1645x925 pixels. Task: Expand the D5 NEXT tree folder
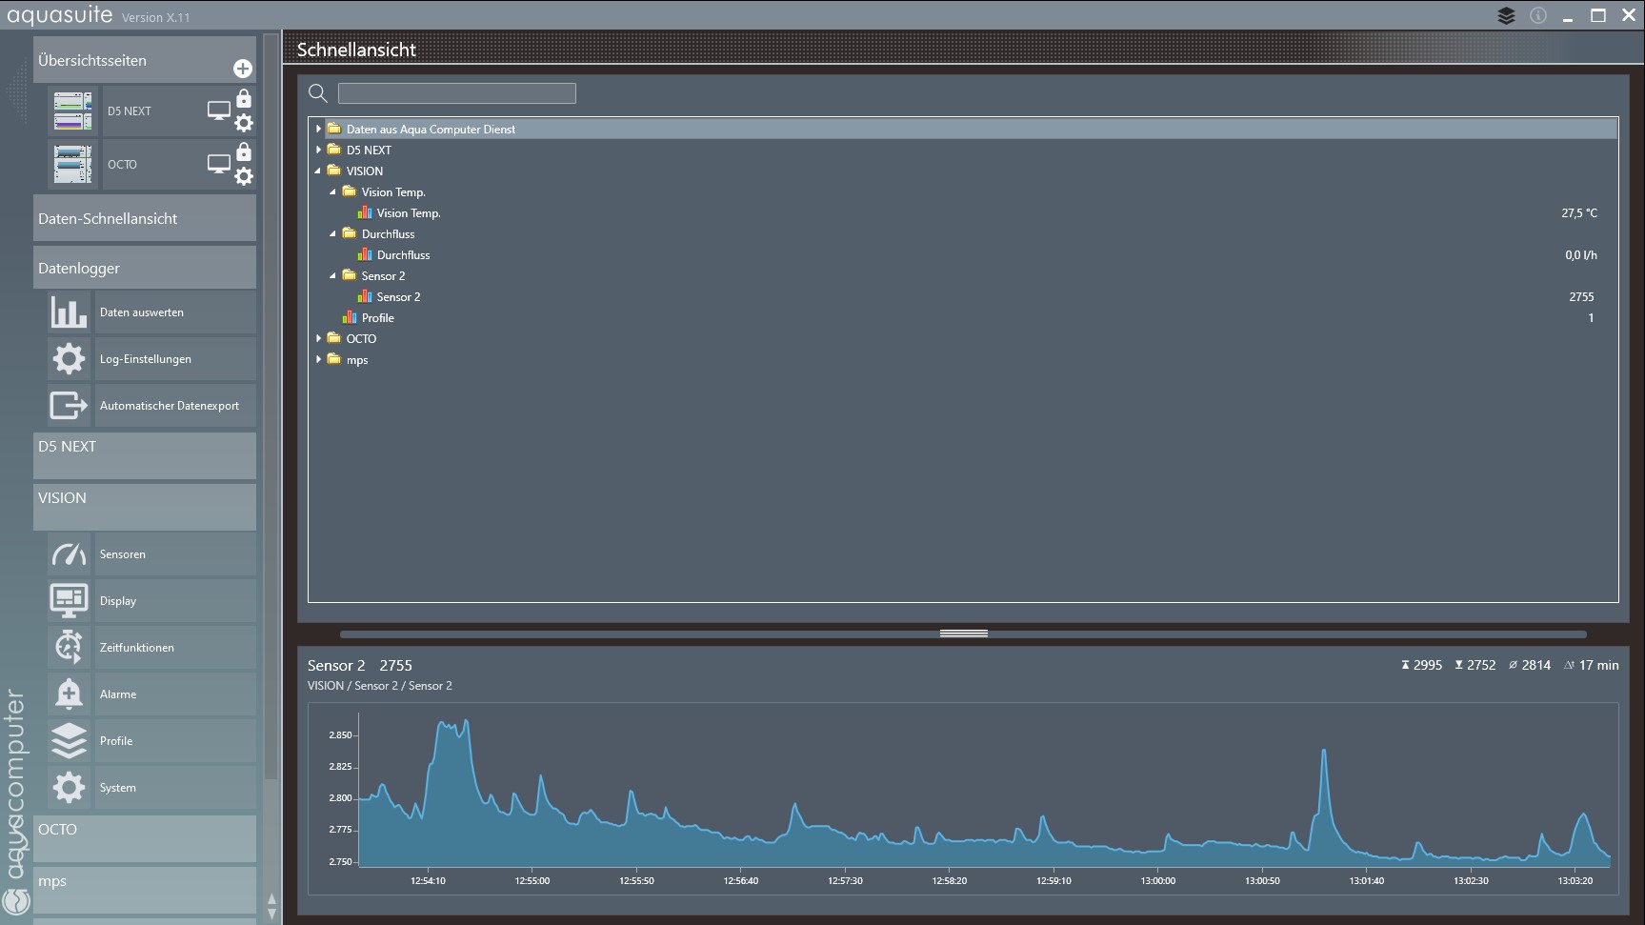[x=318, y=151]
